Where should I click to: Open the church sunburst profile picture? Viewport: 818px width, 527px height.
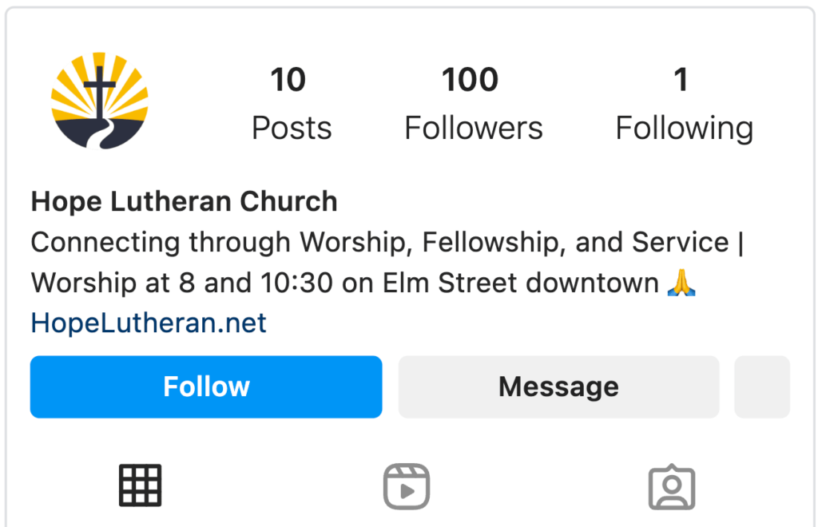[100, 101]
